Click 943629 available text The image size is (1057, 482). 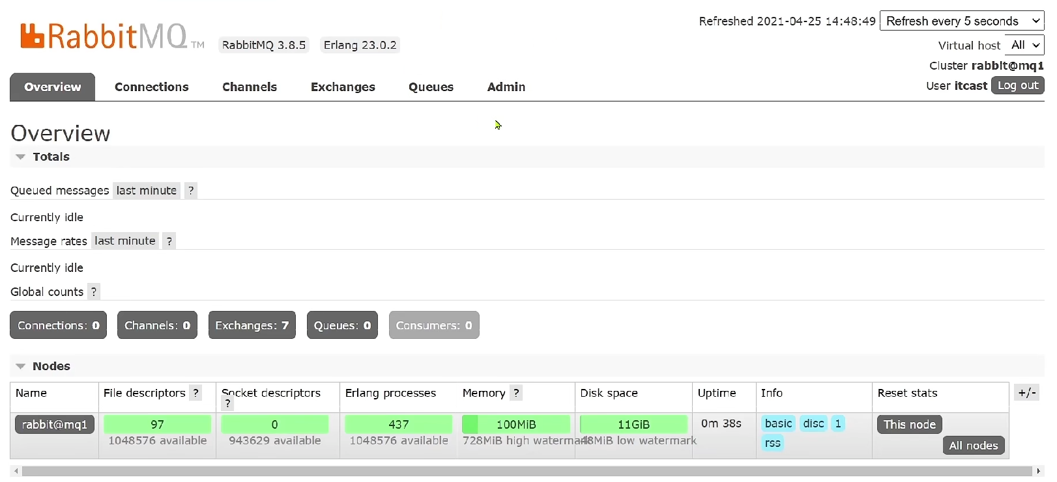pos(274,440)
